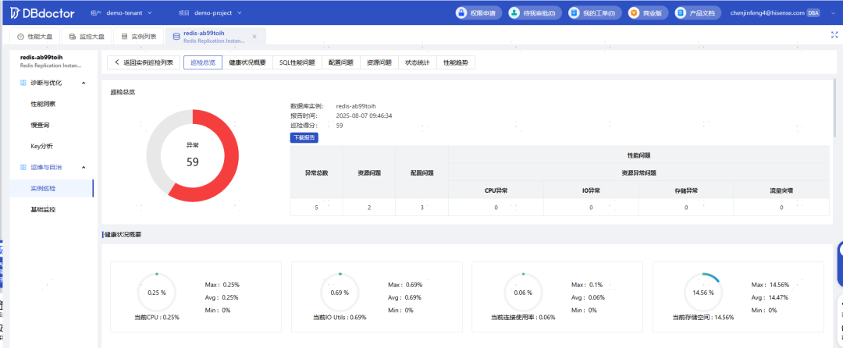The width and height of the screenshot is (843, 348).
Task: Click the 异常总数 column header
Action: 317,172
